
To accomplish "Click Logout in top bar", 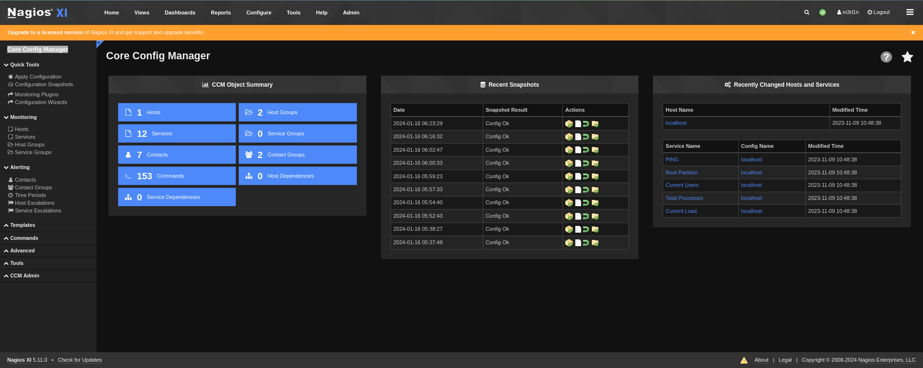I will (879, 13).
